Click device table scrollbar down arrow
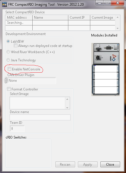126x173 pixels. tap(118, 28)
